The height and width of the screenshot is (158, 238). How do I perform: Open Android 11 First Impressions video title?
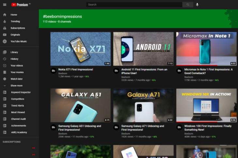tap(144, 71)
